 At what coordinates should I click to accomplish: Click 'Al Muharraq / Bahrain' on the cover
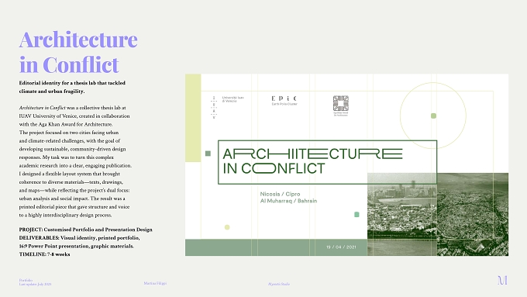coord(288,201)
